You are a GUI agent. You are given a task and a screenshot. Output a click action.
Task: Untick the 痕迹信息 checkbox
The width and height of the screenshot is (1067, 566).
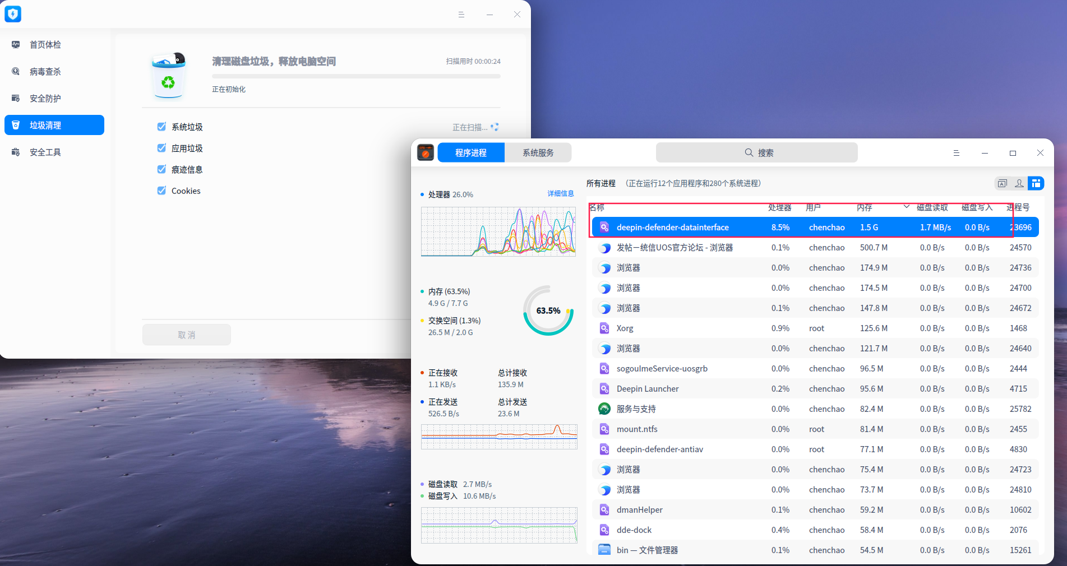[x=161, y=169]
